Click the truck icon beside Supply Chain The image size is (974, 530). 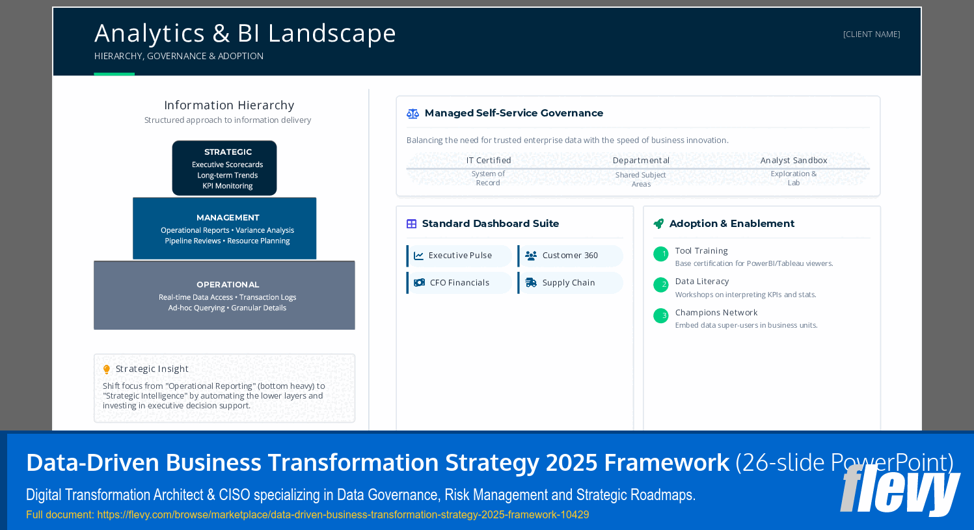[532, 282]
